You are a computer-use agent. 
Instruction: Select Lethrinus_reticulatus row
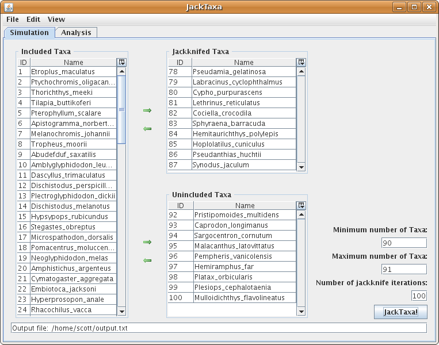(x=232, y=103)
